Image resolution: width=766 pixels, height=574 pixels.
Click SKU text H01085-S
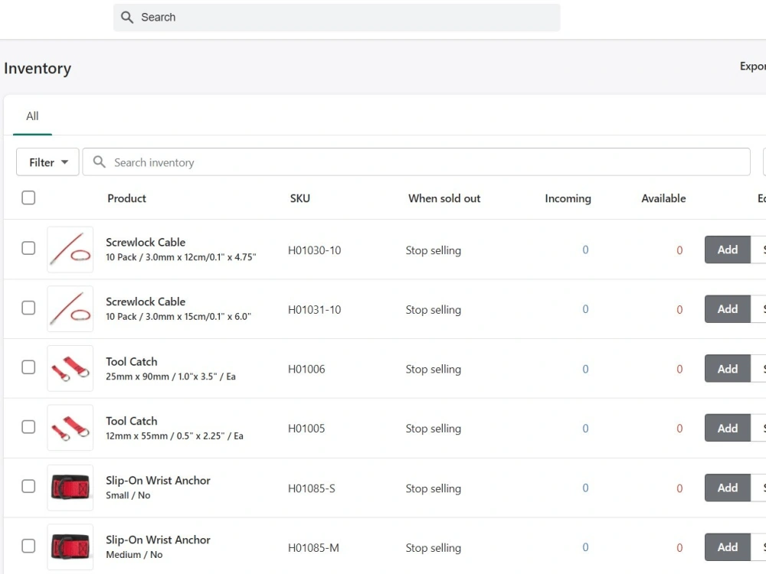click(312, 488)
